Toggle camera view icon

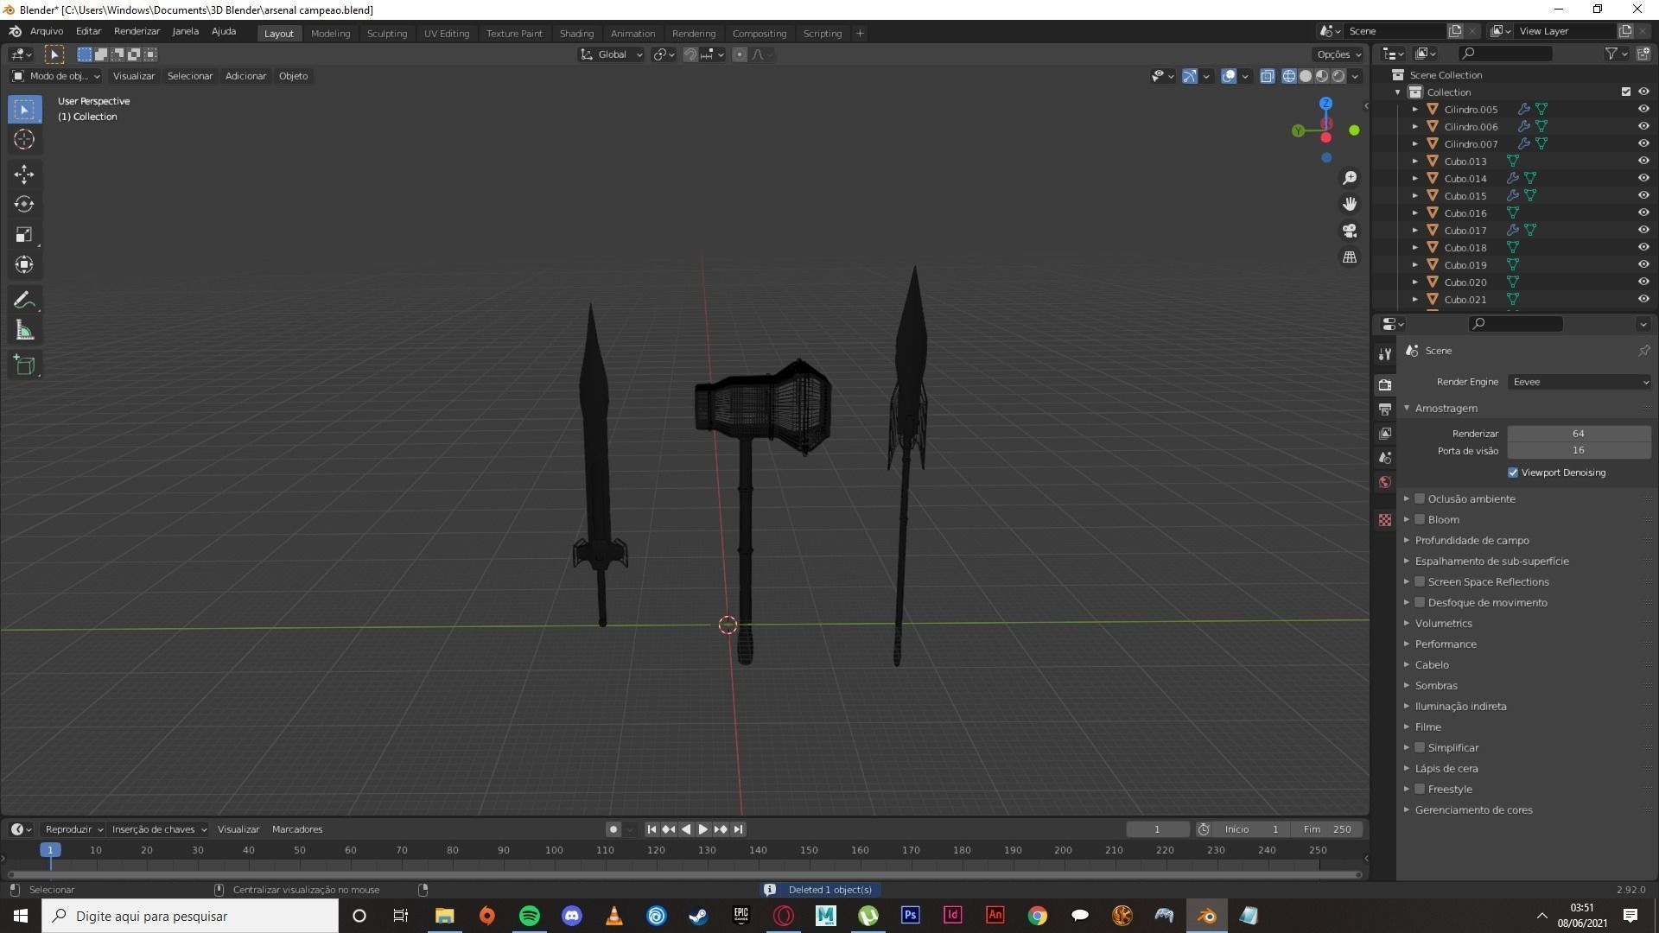pyautogui.click(x=1350, y=231)
